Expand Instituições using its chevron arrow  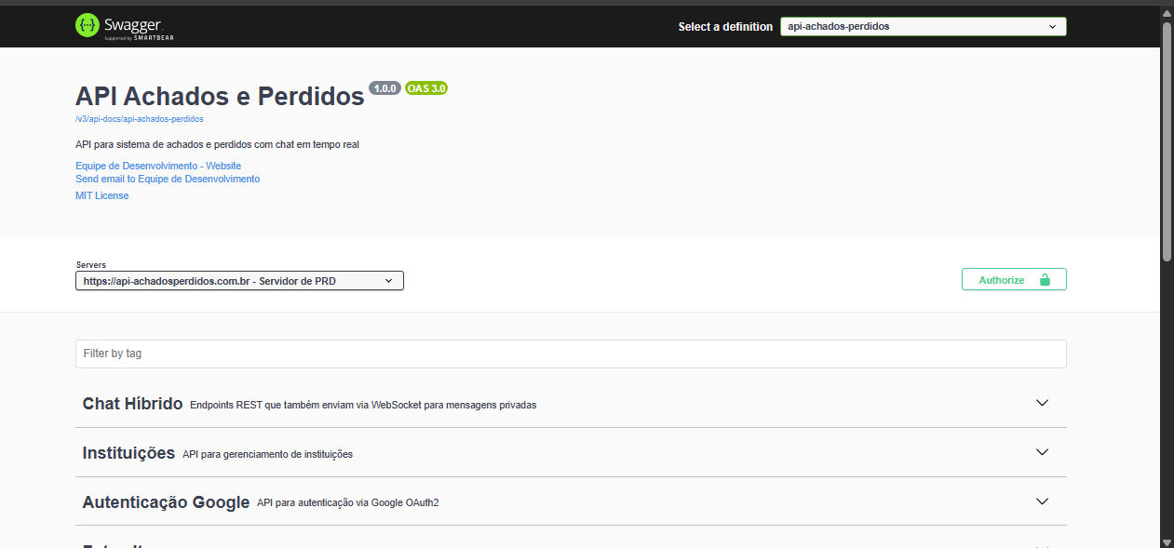pos(1042,452)
